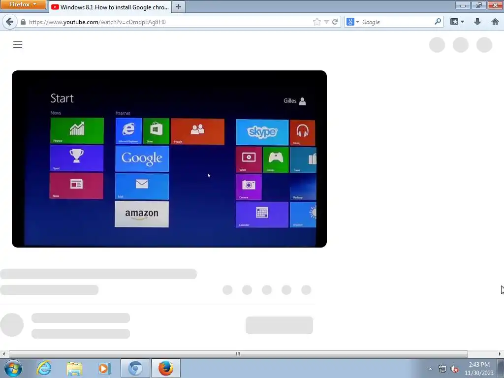The width and height of the screenshot is (504, 378).
Task: Click the muted volume tray icon
Action: tap(454, 369)
